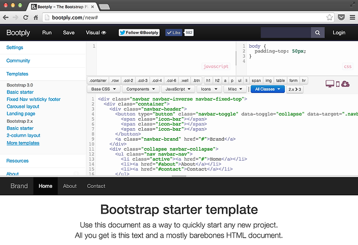Insert the .col-3 snippet

[x=143, y=81]
